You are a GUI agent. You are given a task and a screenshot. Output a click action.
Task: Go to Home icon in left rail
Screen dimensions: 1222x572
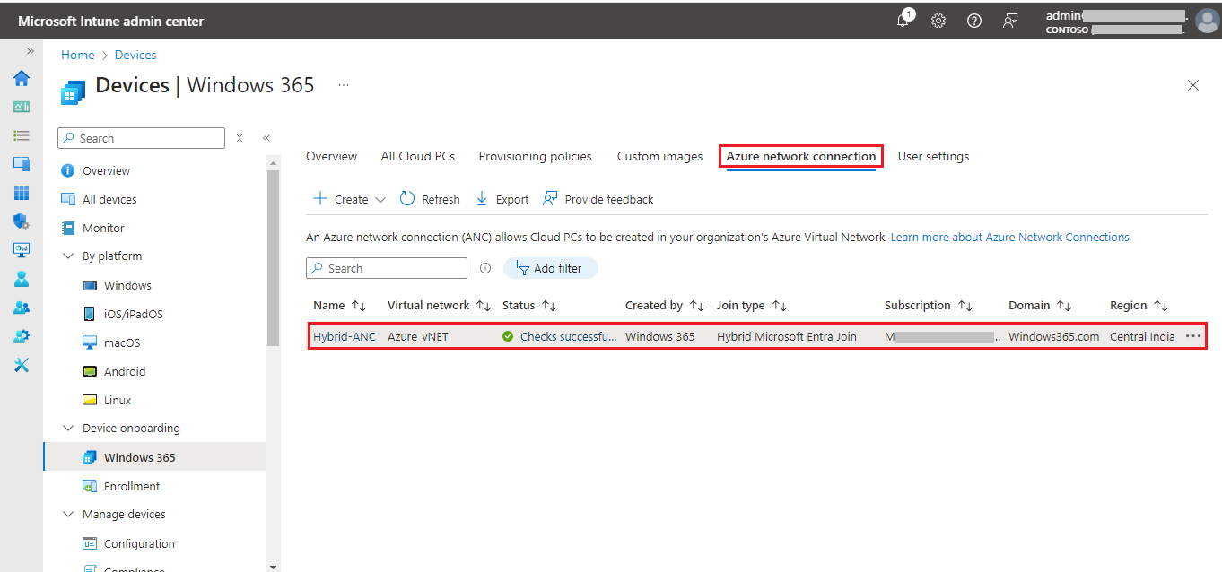(21, 78)
